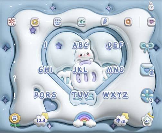Tap the blue feather wing icon
162x133 pixels.
click(105, 22)
